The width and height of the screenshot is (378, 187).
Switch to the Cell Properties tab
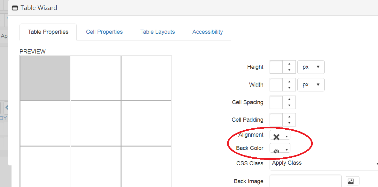pyautogui.click(x=104, y=32)
